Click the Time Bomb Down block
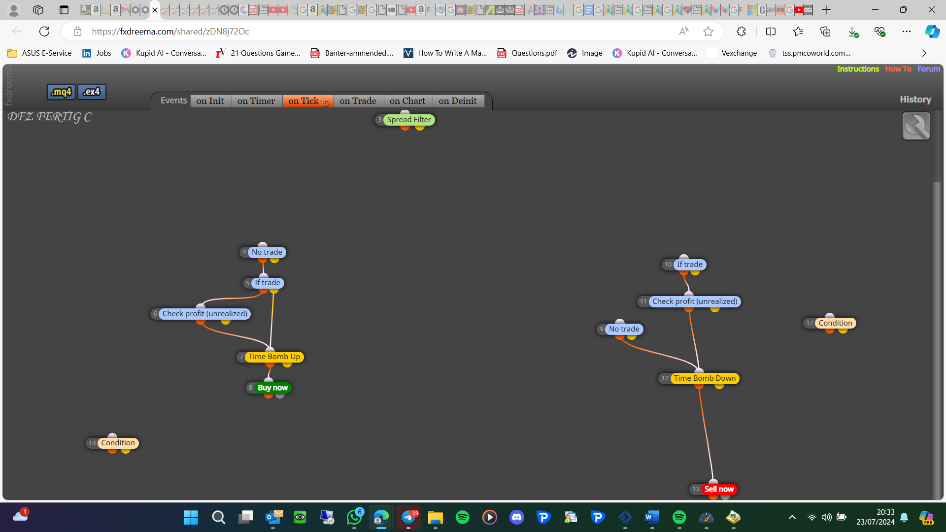 (705, 378)
